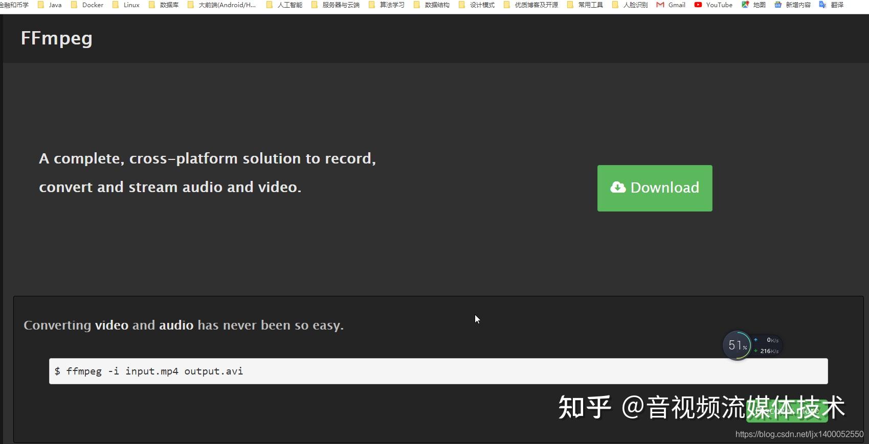Image resolution: width=869 pixels, height=444 pixels.
Task: Open the 金融和币学 bookmark folder
Action: (14, 5)
